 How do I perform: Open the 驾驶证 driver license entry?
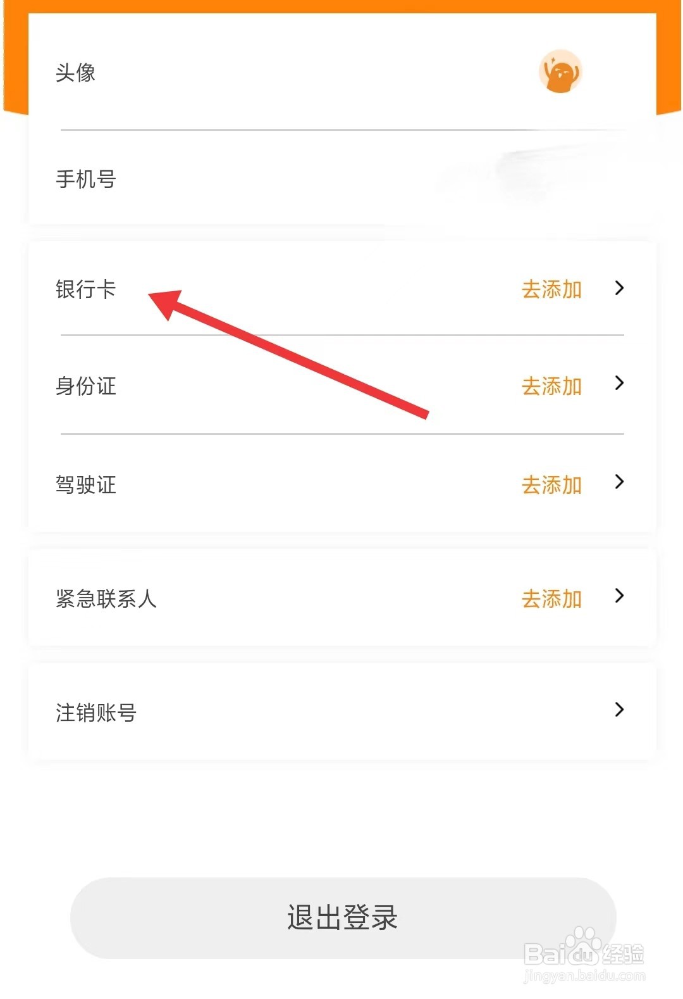342,484
